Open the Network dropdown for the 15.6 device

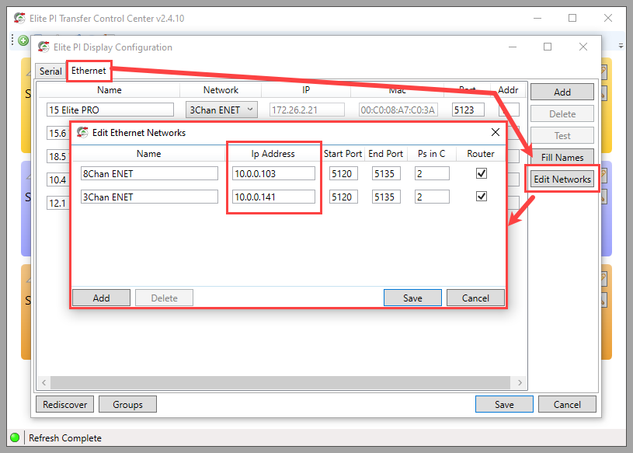point(221,133)
